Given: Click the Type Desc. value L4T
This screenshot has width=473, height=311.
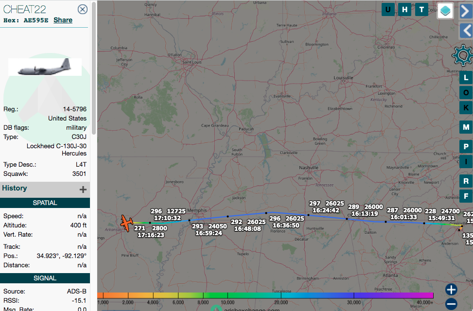Looking at the screenshot, I should 81,165.
